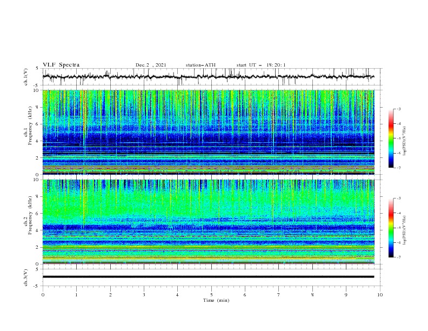Click the 4 kHz tick on ch.2 axis
Viewport: 428px width, 331px height.
(x=37, y=230)
